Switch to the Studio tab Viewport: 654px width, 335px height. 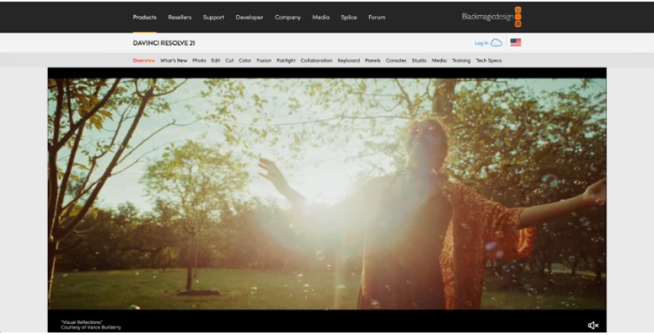click(x=419, y=60)
